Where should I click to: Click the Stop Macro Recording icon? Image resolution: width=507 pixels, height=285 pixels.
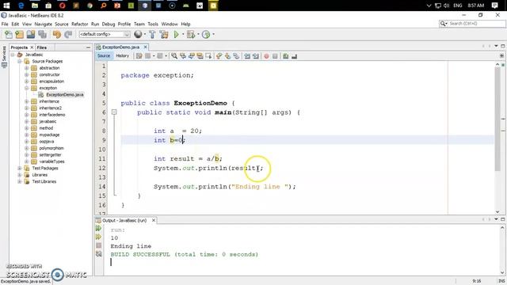click(x=275, y=56)
